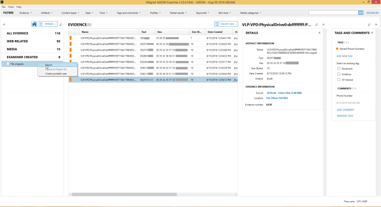Screen dimensions: 381x207
Task: Check the Evidence tag checkbox
Action: pos(339,74)
